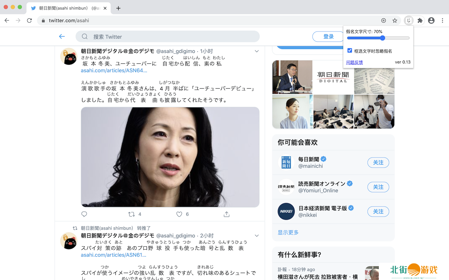Share the tweet using the share icon
Viewport: 449px width, 280px height.
coord(227,214)
